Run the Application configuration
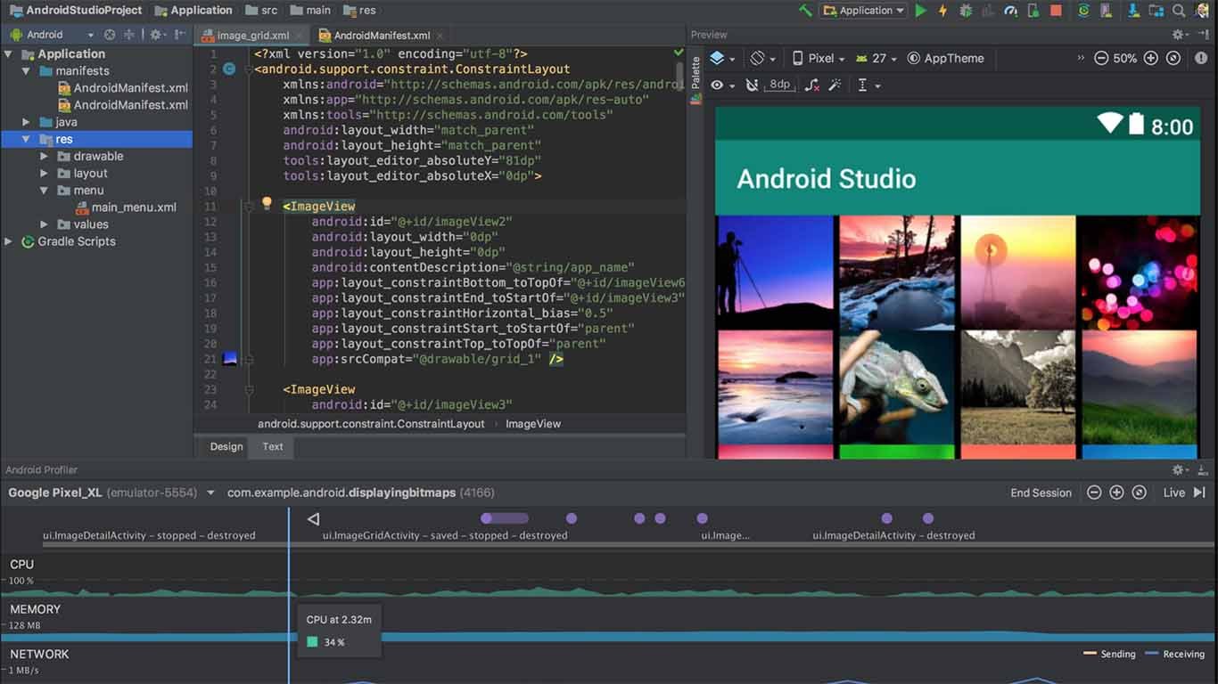Image resolution: width=1218 pixels, height=684 pixels. (x=919, y=10)
